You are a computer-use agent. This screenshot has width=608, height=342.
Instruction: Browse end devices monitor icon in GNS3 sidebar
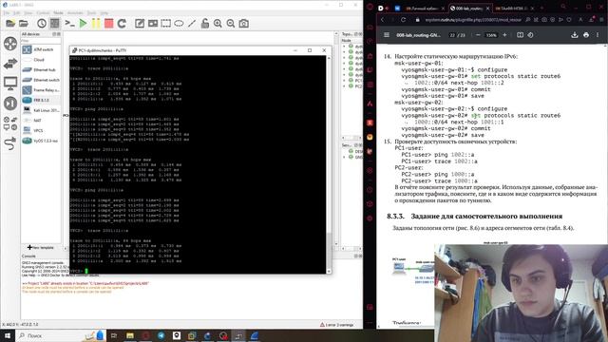click(x=10, y=83)
